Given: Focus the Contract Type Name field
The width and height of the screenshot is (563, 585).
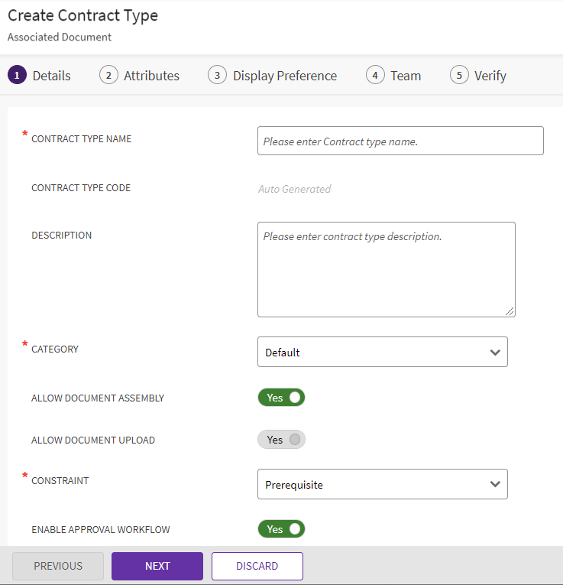Looking at the screenshot, I should [400, 141].
